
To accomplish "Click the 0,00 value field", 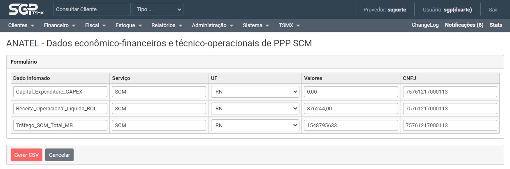I will coord(351,92).
